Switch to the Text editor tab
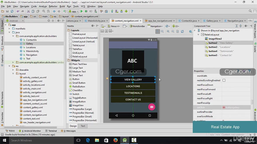 (x=83, y=126)
